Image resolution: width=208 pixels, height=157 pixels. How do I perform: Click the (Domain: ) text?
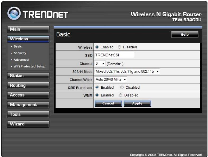115,64
